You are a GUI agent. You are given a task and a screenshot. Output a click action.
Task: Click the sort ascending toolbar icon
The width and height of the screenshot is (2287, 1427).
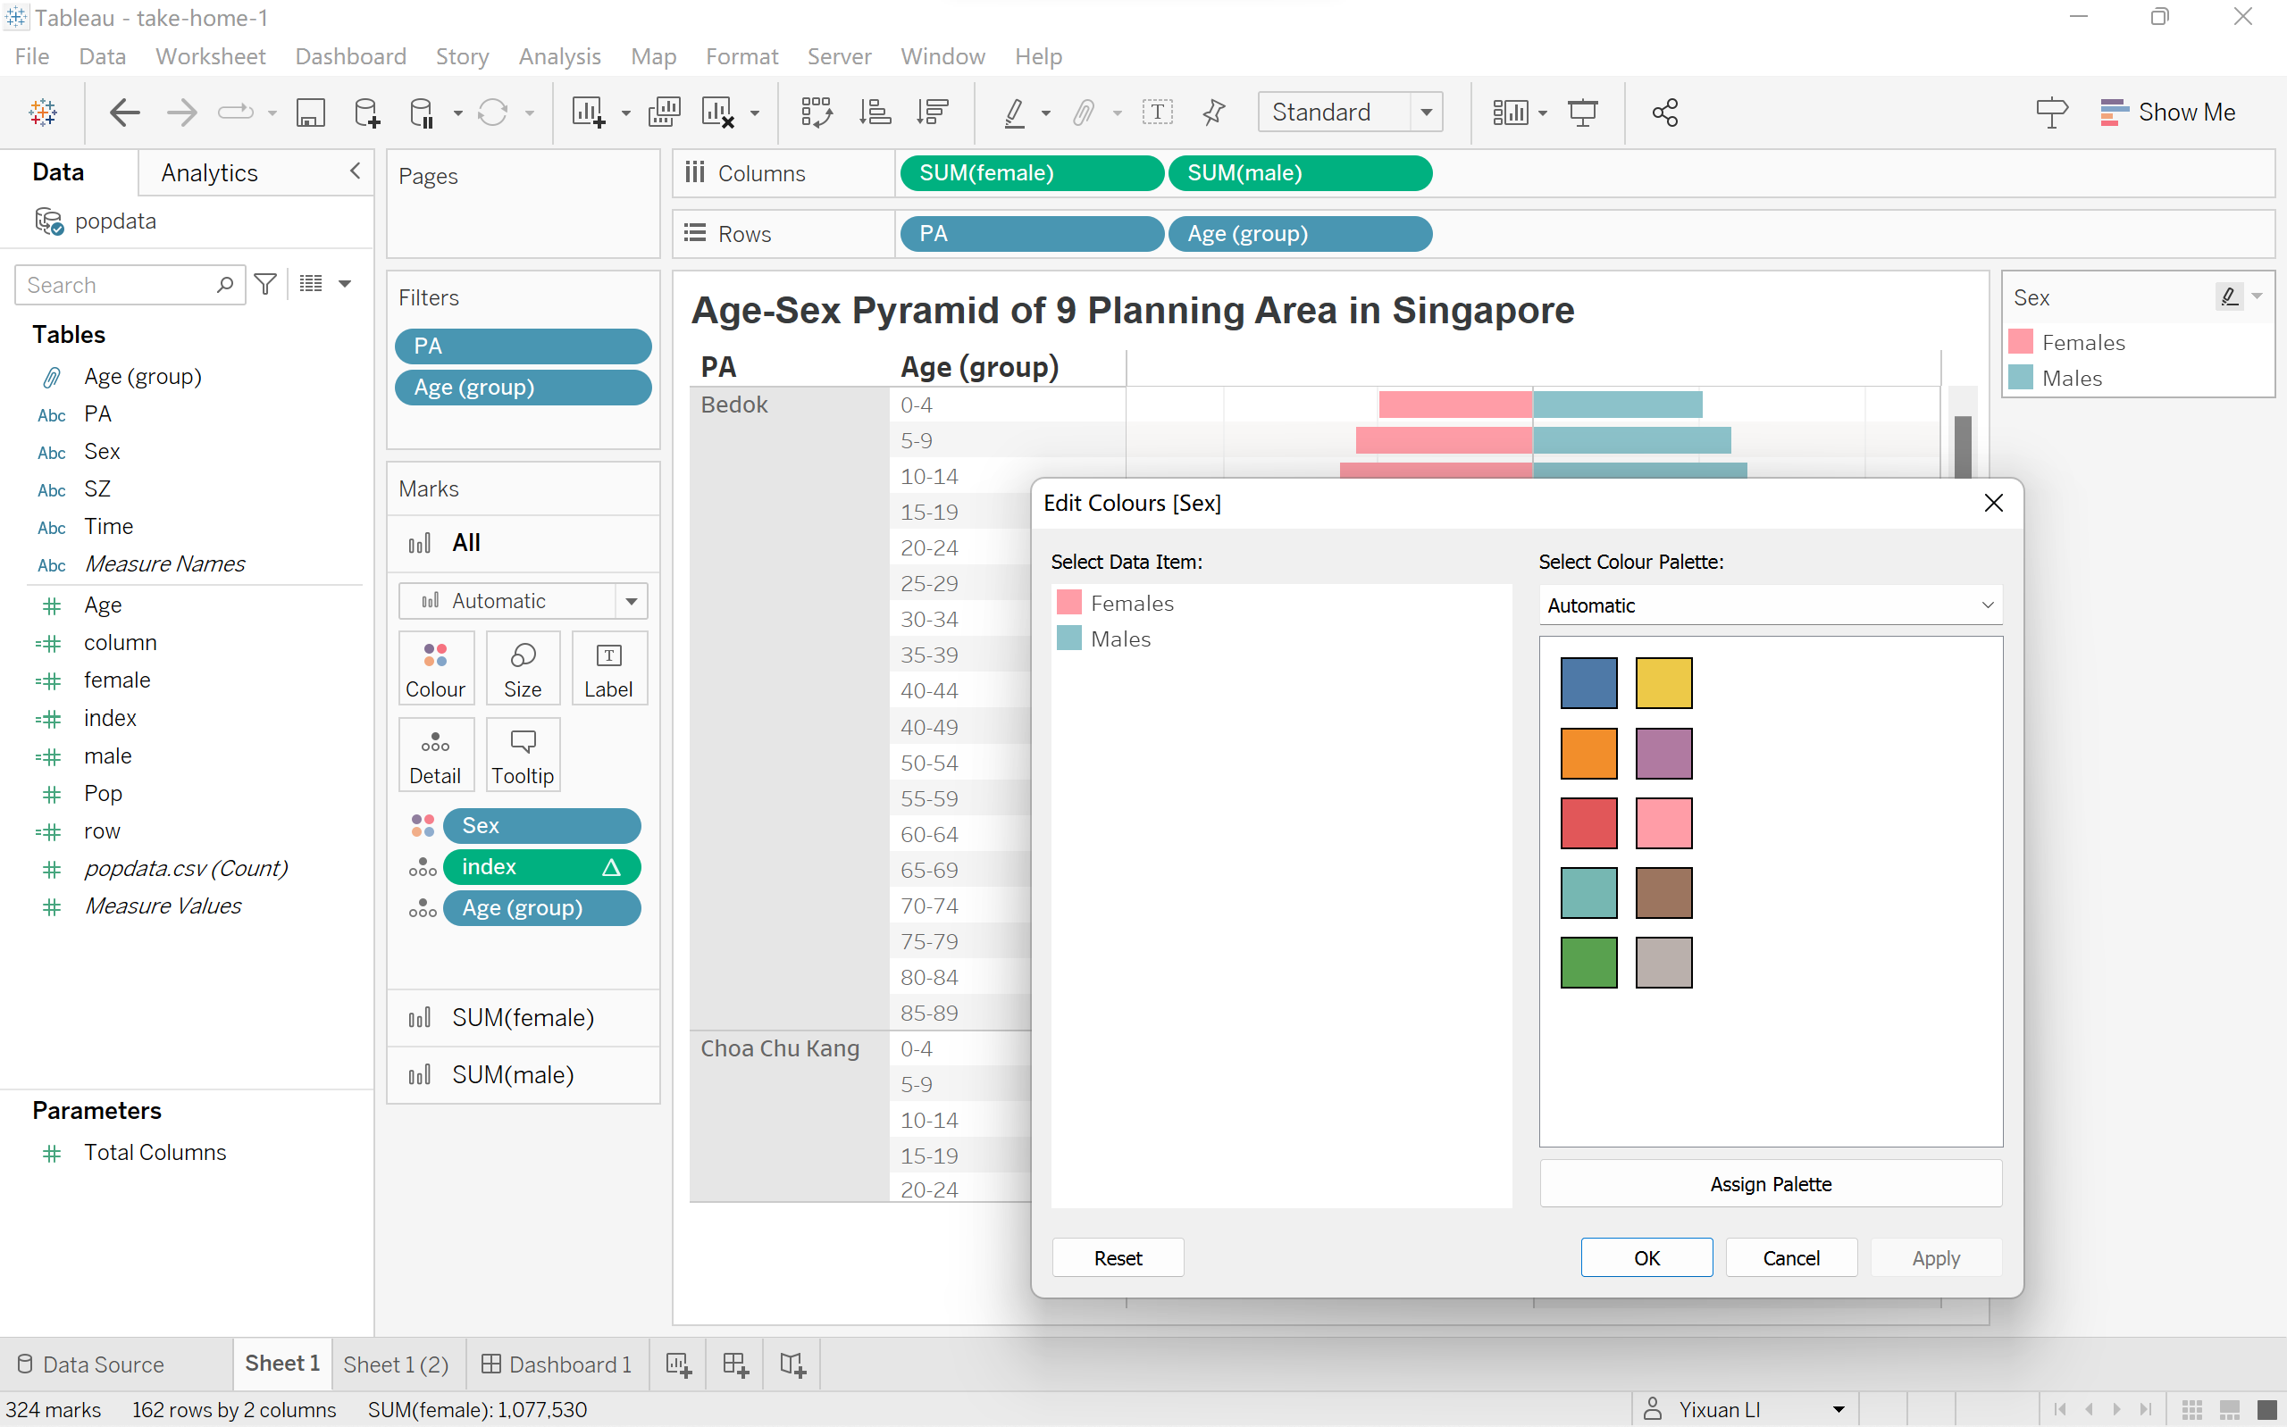click(875, 113)
